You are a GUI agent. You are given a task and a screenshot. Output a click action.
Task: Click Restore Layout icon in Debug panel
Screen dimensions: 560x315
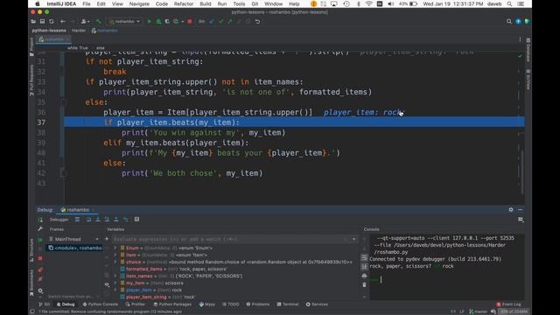tap(521, 220)
